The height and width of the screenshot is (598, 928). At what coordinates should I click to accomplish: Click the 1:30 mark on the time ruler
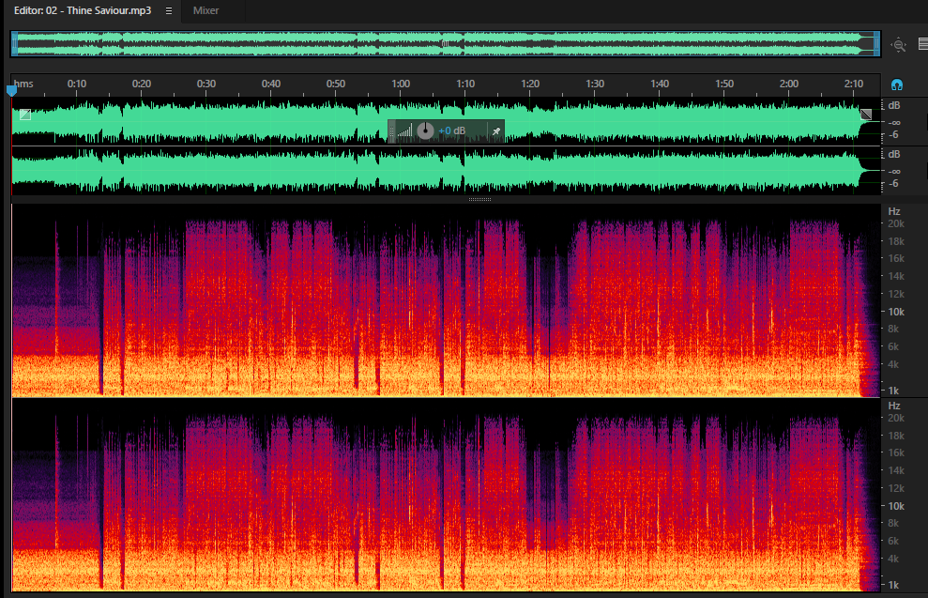point(595,84)
